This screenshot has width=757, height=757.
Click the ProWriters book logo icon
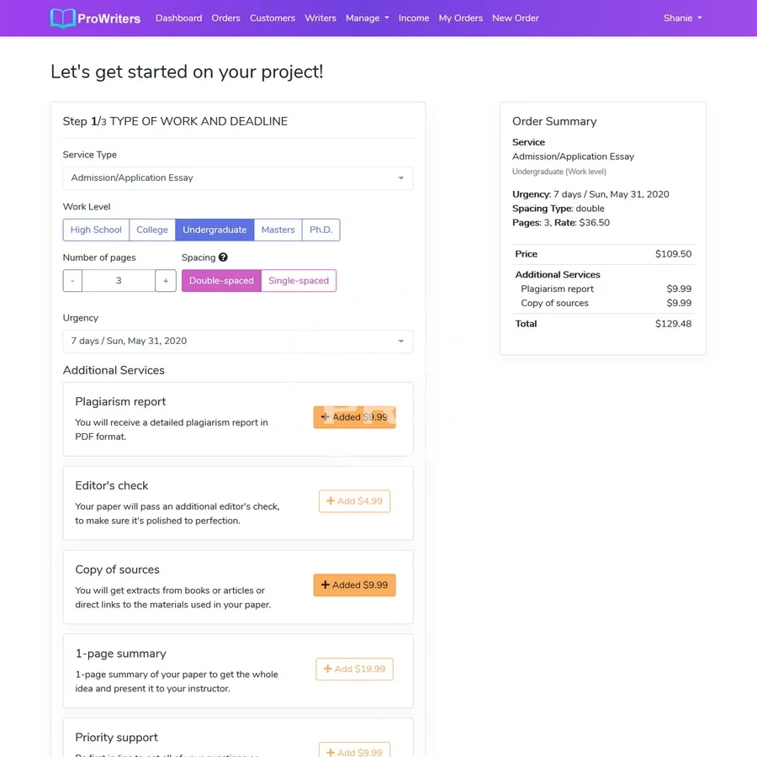coord(63,19)
